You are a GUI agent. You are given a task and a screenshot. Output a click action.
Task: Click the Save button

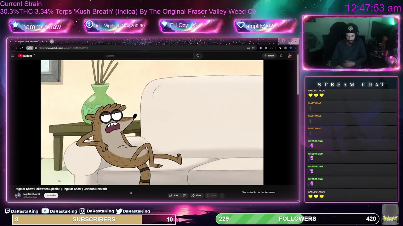pyautogui.click(x=211, y=195)
